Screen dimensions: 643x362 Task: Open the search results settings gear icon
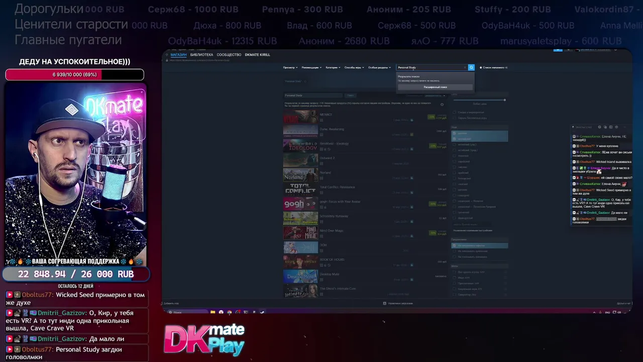point(442,105)
